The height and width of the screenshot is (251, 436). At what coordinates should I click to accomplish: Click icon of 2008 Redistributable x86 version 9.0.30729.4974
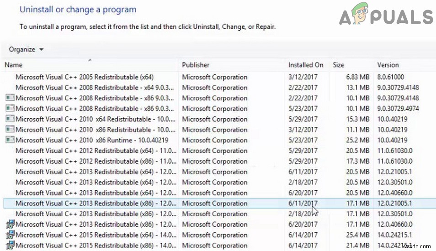click(10, 109)
